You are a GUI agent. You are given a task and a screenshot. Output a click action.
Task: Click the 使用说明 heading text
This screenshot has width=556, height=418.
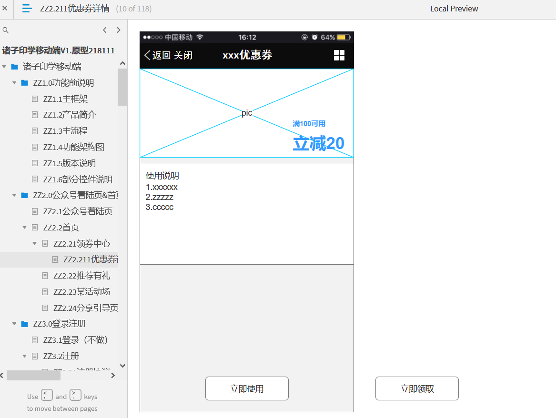(x=162, y=176)
